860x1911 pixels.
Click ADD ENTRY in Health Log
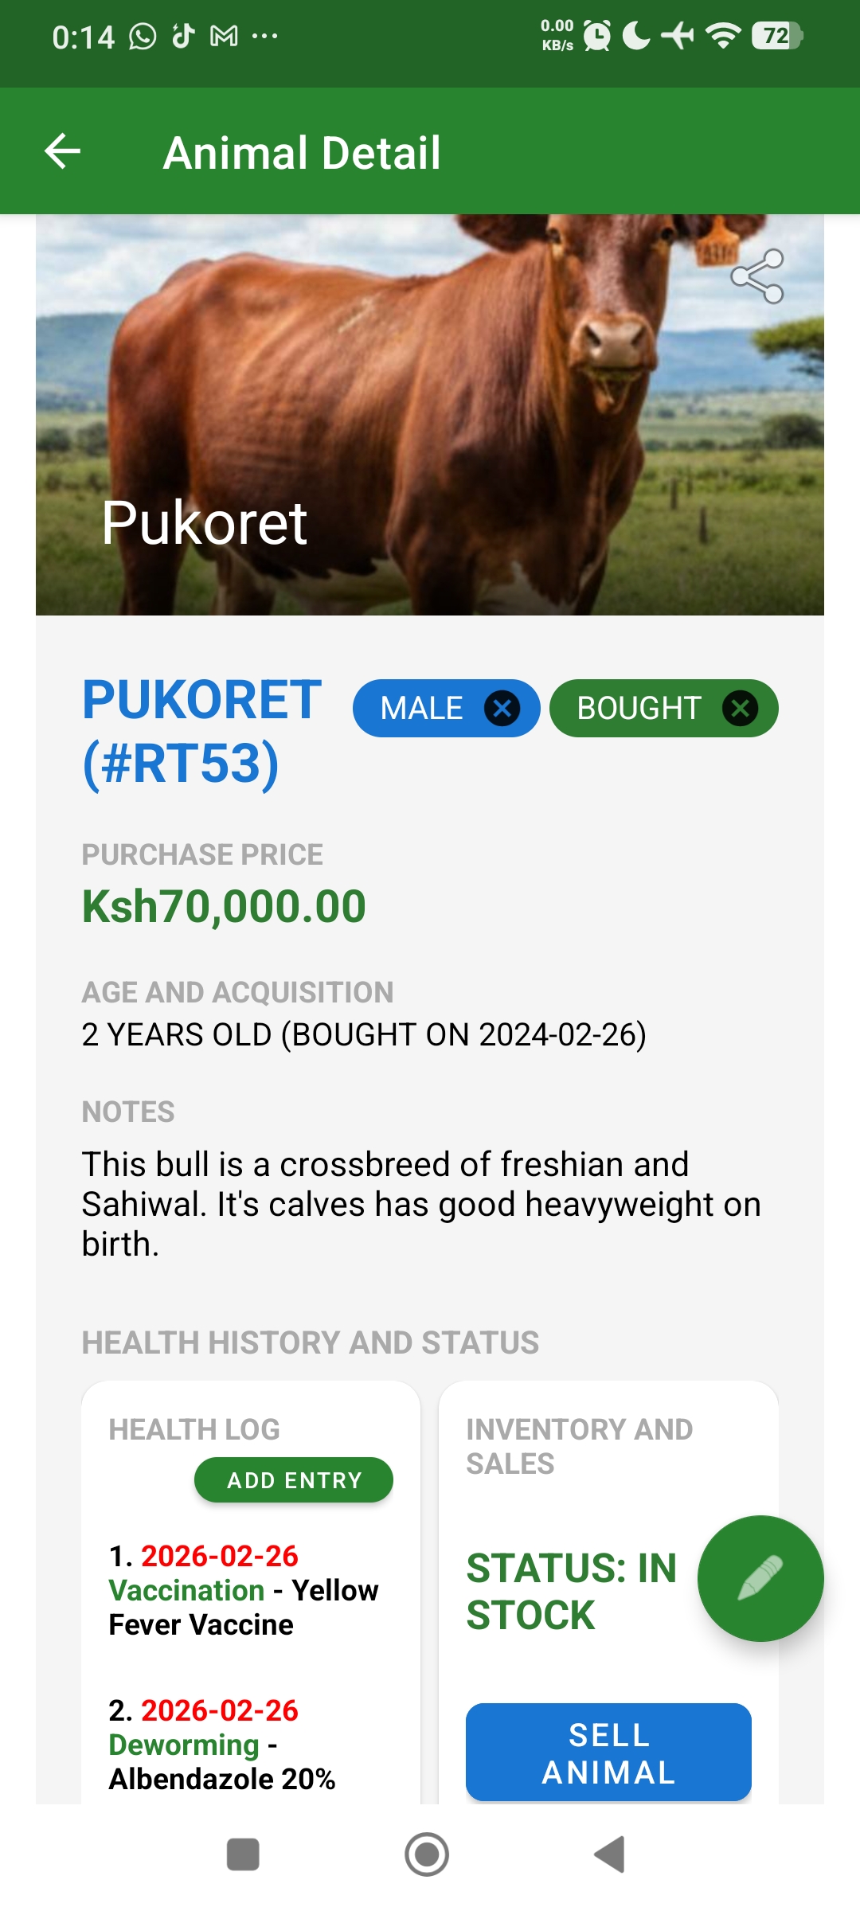tap(294, 1480)
